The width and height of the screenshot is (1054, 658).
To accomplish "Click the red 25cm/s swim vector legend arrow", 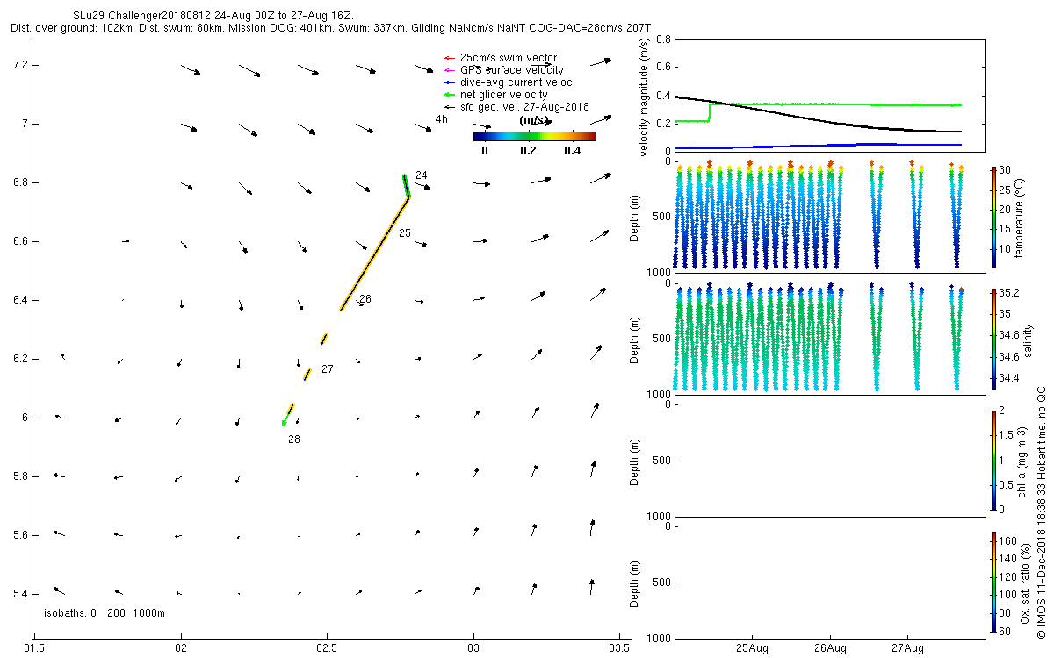I will [x=450, y=58].
